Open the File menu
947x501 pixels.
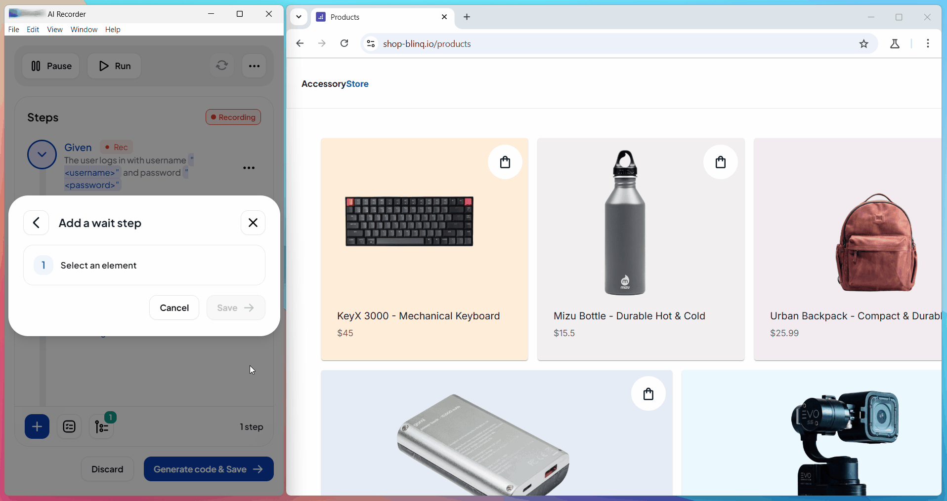(x=14, y=30)
